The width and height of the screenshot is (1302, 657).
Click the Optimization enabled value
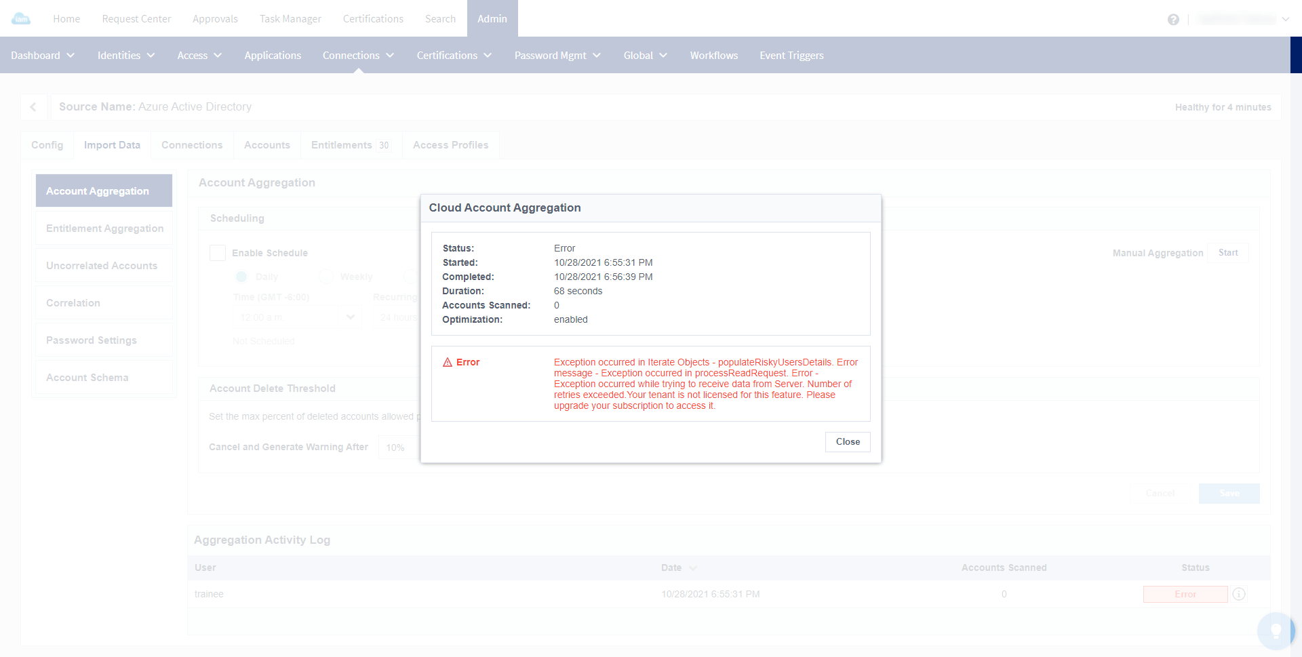[x=571, y=319]
